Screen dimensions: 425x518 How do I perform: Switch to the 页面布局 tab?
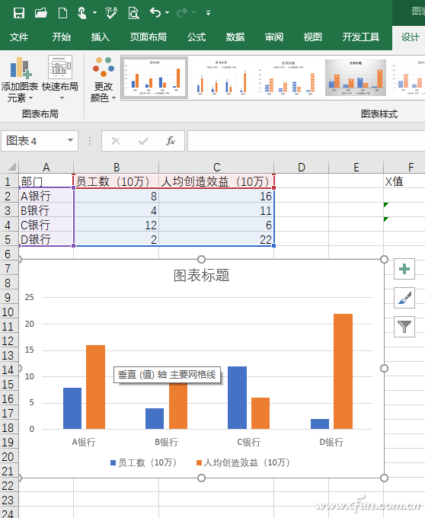149,37
